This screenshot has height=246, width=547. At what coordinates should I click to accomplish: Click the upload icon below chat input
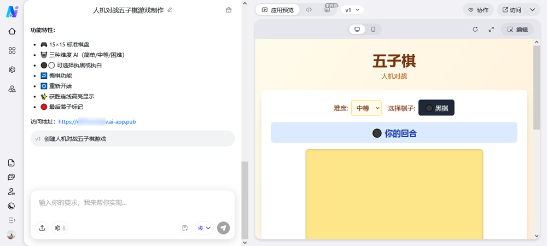pos(42,228)
